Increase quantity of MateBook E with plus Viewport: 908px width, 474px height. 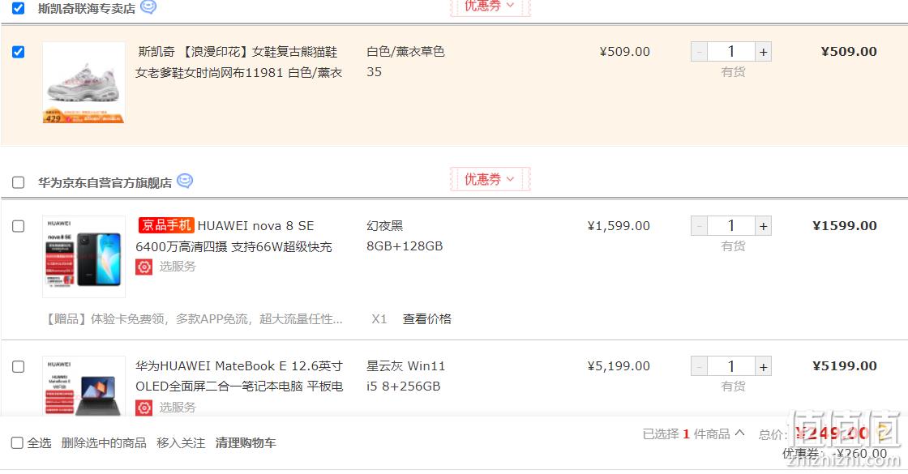click(763, 367)
